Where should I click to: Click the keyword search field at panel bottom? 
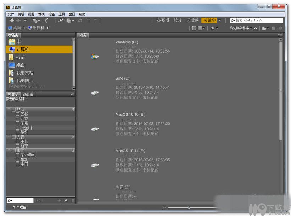(20, 200)
